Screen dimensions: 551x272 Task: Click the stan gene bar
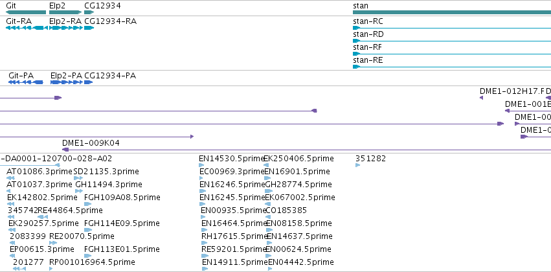pyautogui.click(x=452, y=12)
